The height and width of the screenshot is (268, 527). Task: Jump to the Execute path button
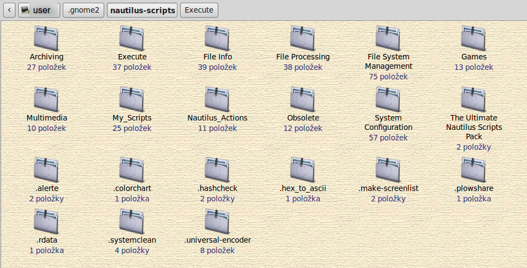point(199,10)
